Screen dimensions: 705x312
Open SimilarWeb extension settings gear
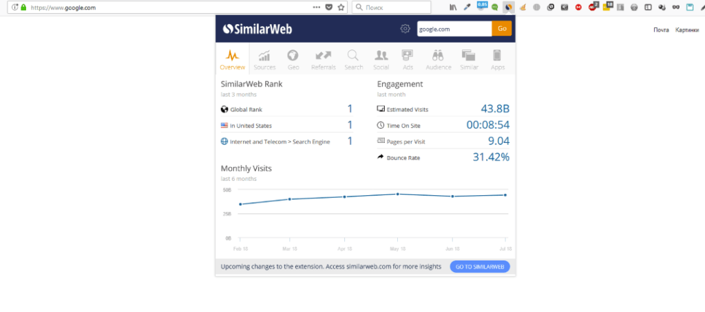[405, 29]
